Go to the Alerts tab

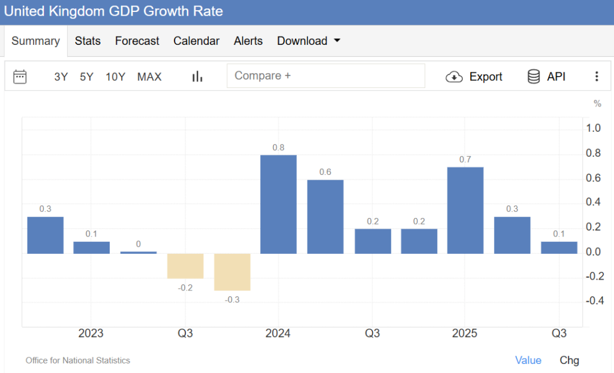[248, 41]
